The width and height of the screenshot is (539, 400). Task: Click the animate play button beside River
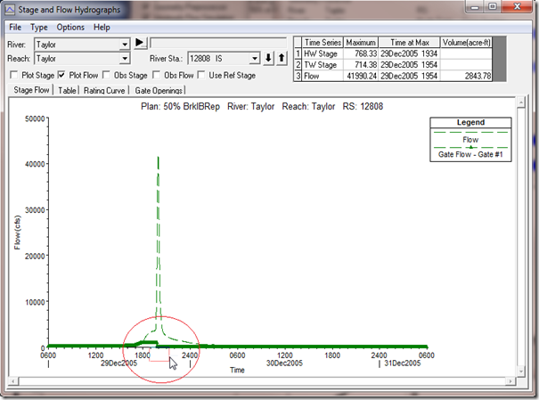tap(140, 43)
